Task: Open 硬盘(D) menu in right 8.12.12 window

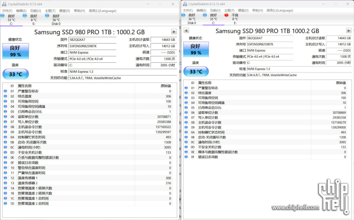Action: tap(243, 10)
